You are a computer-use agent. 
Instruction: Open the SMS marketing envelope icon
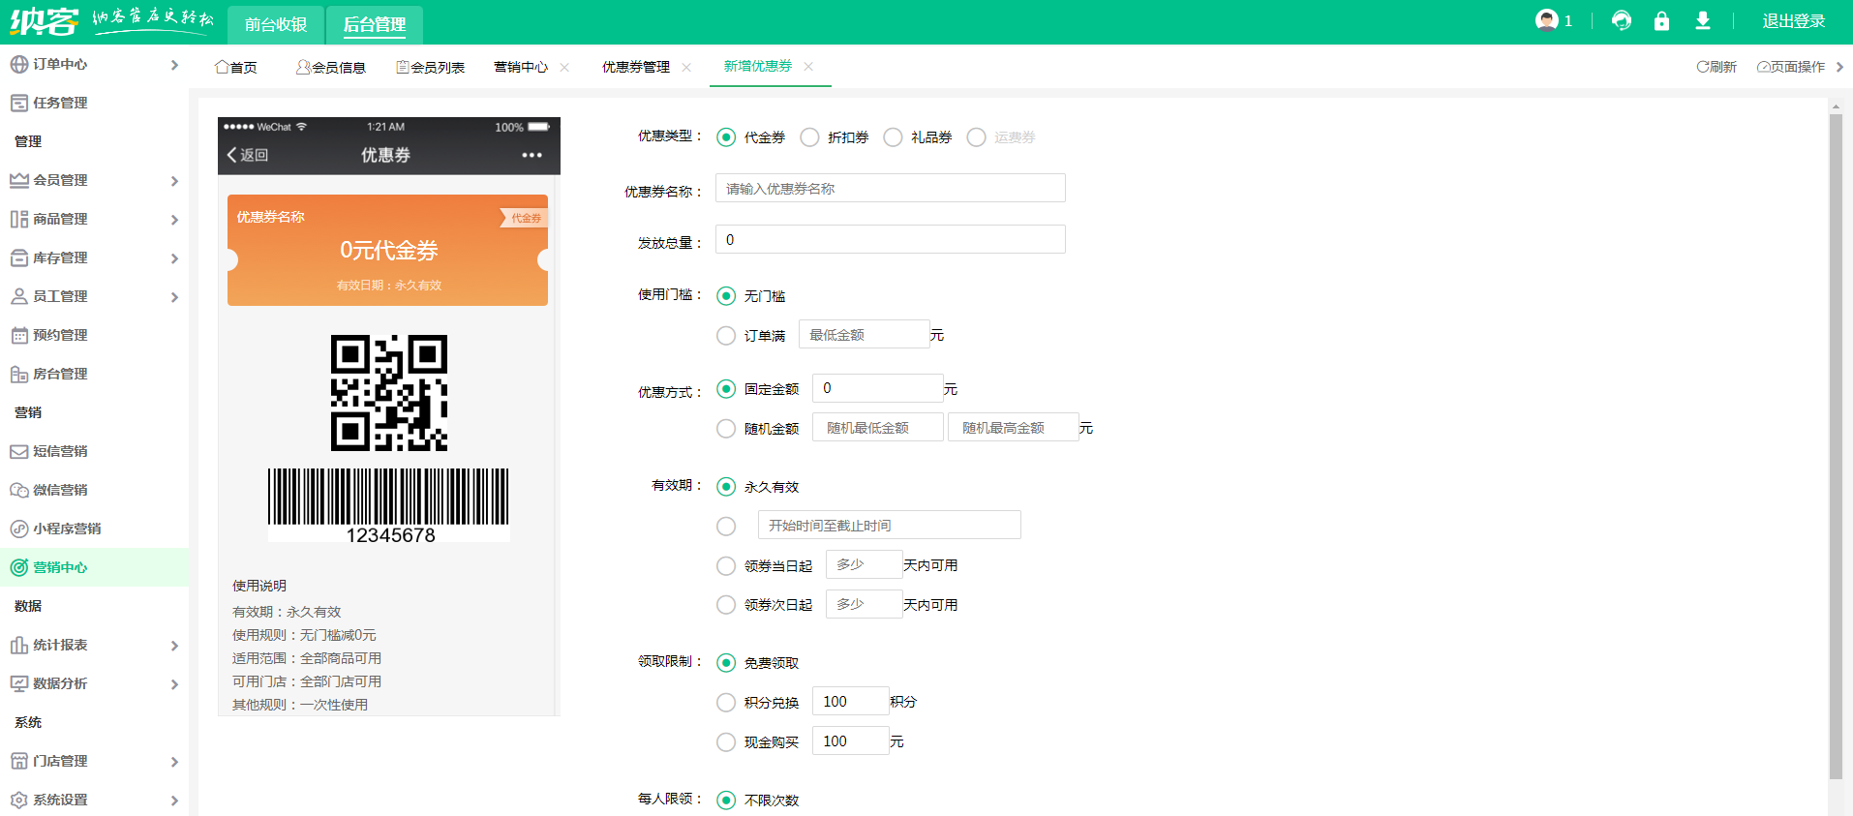[19, 451]
